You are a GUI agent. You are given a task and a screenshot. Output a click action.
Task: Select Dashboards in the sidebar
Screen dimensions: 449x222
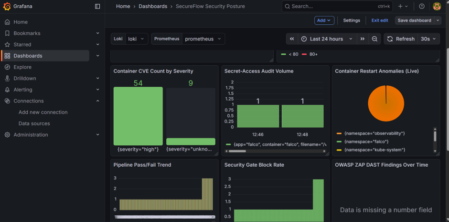46,56
